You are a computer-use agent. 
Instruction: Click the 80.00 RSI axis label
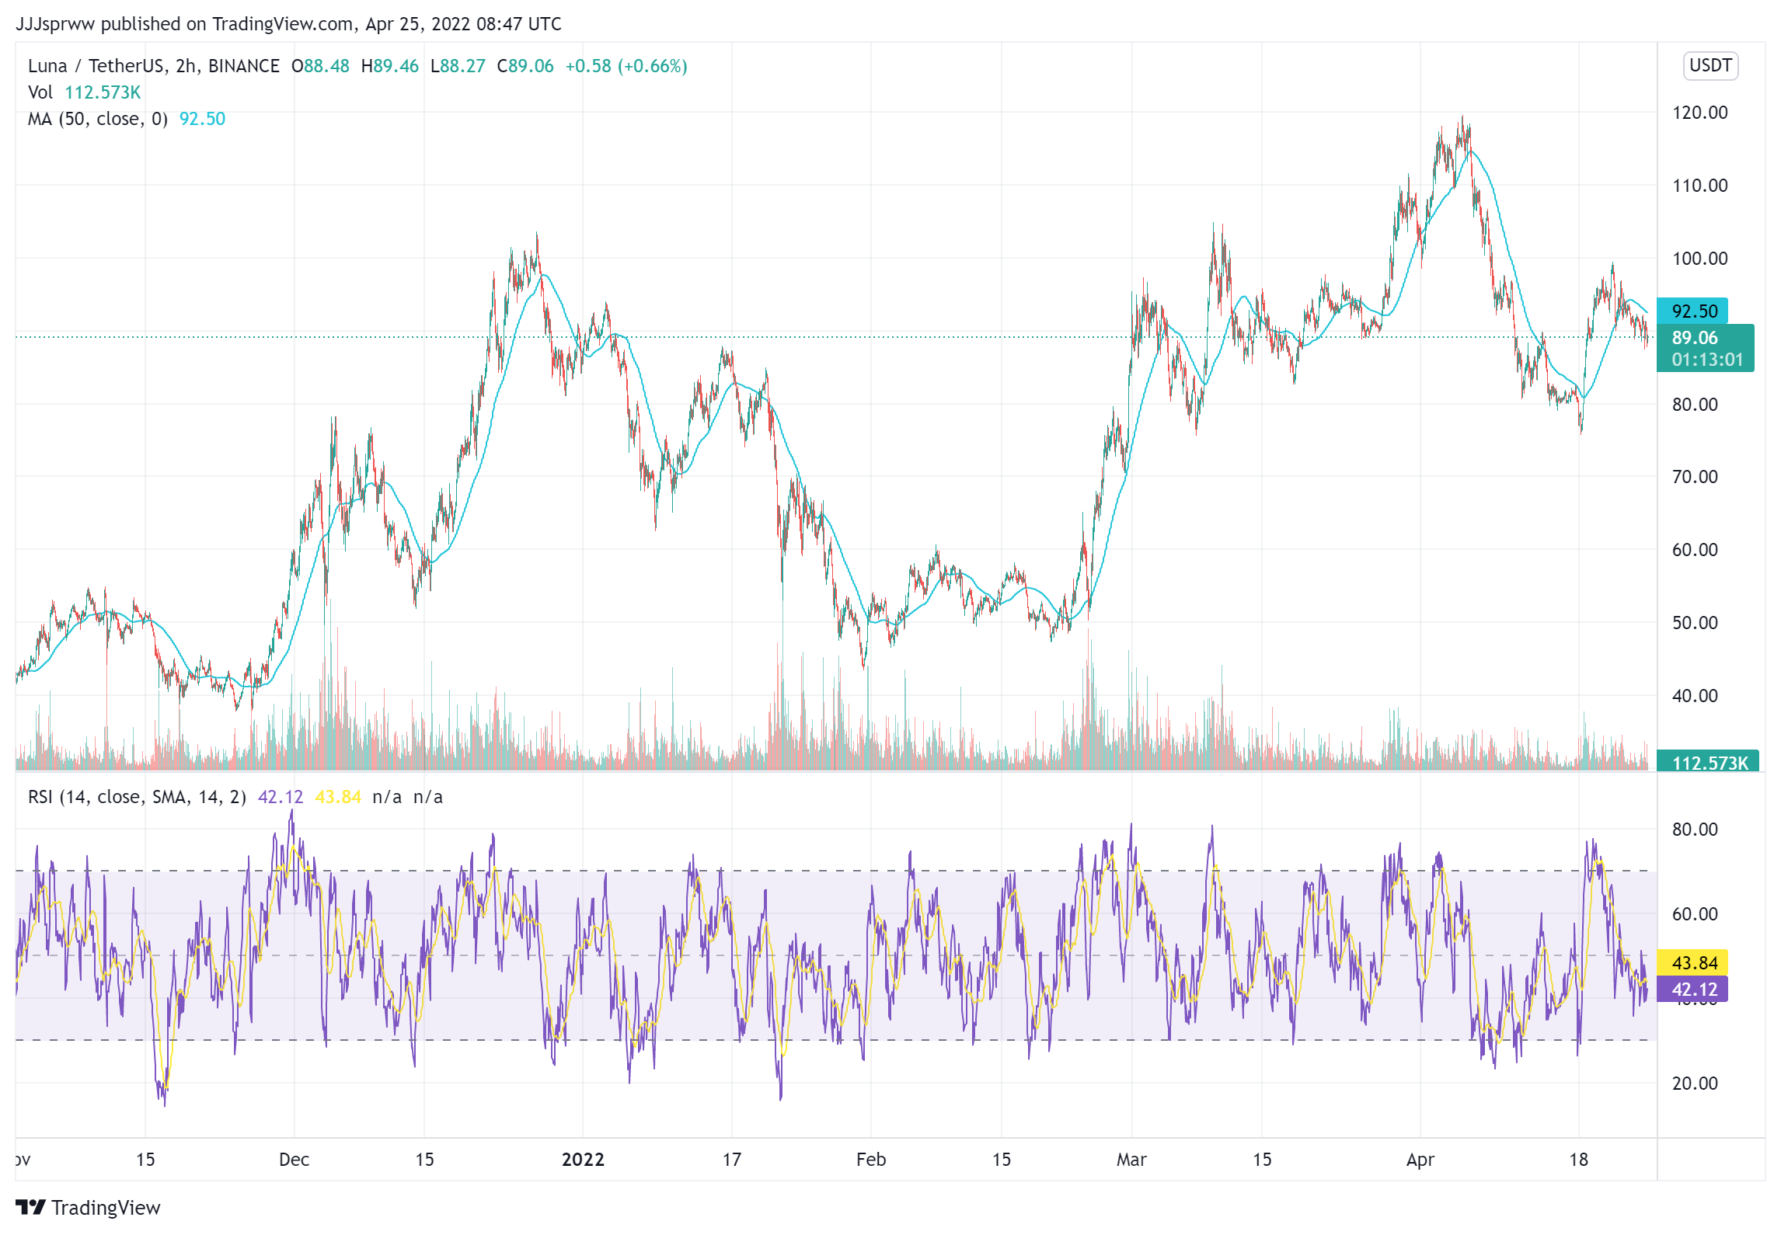[x=1695, y=830]
